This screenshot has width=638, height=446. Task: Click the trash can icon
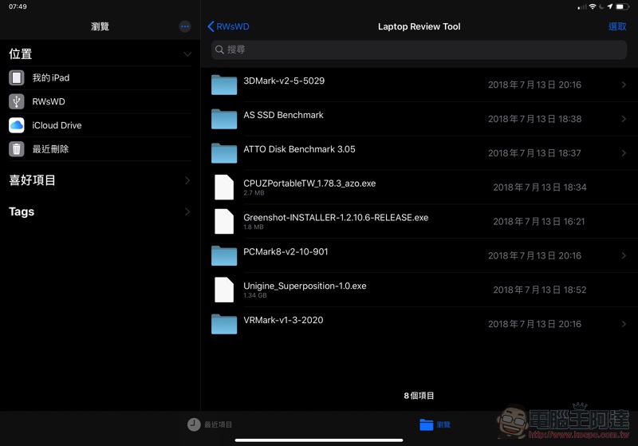point(17,149)
